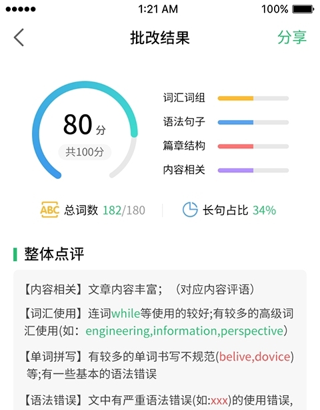Tap the signal dots in status bar
The image size is (320, 410).
(x=21, y=9)
